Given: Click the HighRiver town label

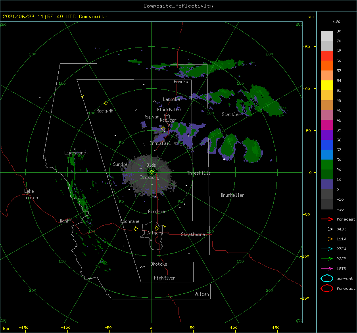Looking at the screenshot, I should pyautogui.click(x=165, y=278).
